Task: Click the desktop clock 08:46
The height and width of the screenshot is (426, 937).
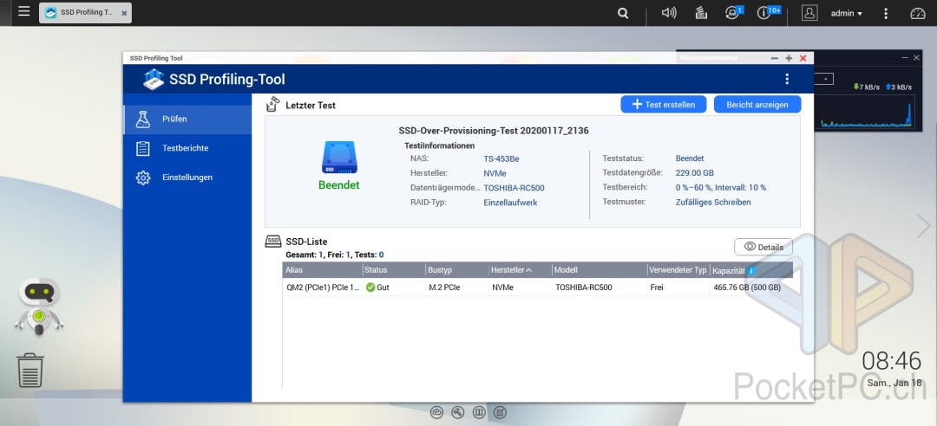Action: click(x=892, y=361)
